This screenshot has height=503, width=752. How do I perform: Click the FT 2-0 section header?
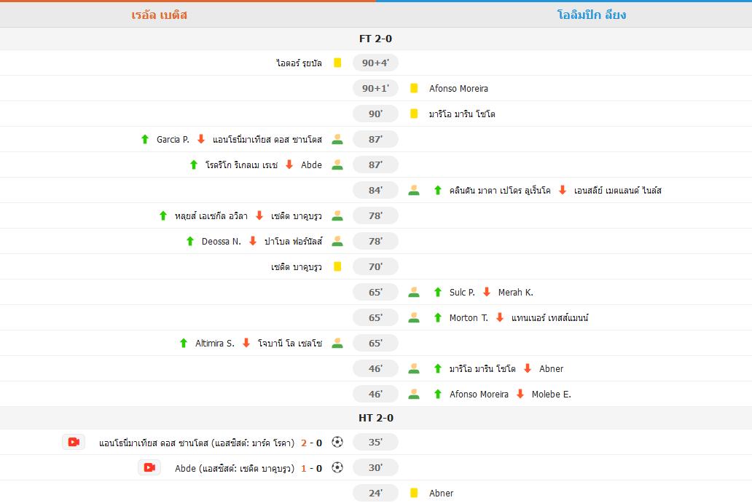(x=375, y=39)
